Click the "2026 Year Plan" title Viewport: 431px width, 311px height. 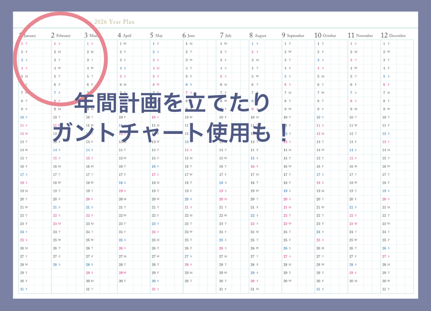tap(114, 22)
